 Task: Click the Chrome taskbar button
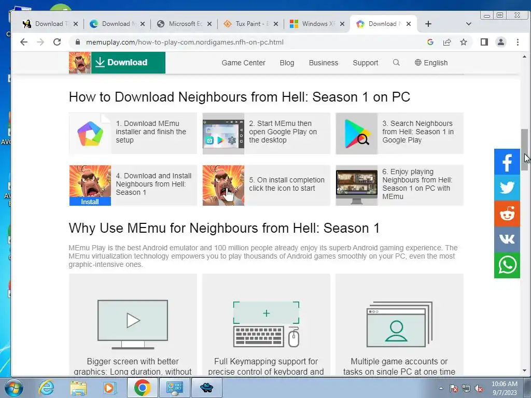tap(142, 388)
